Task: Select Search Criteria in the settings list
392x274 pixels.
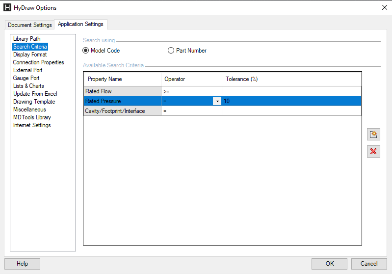Action: coord(30,47)
